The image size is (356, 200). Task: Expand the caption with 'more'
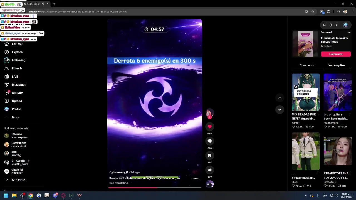[196, 179]
